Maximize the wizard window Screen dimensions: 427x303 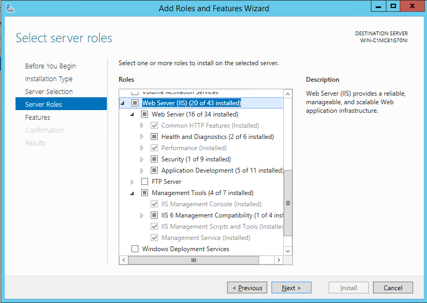click(x=393, y=6)
